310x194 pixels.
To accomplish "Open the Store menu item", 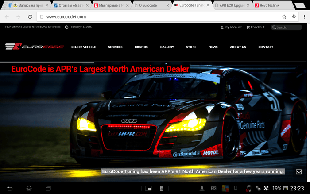I will point(191,47).
